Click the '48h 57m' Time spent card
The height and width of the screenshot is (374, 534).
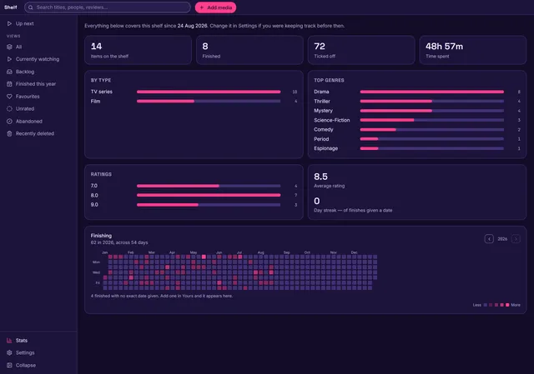coord(473,50)
